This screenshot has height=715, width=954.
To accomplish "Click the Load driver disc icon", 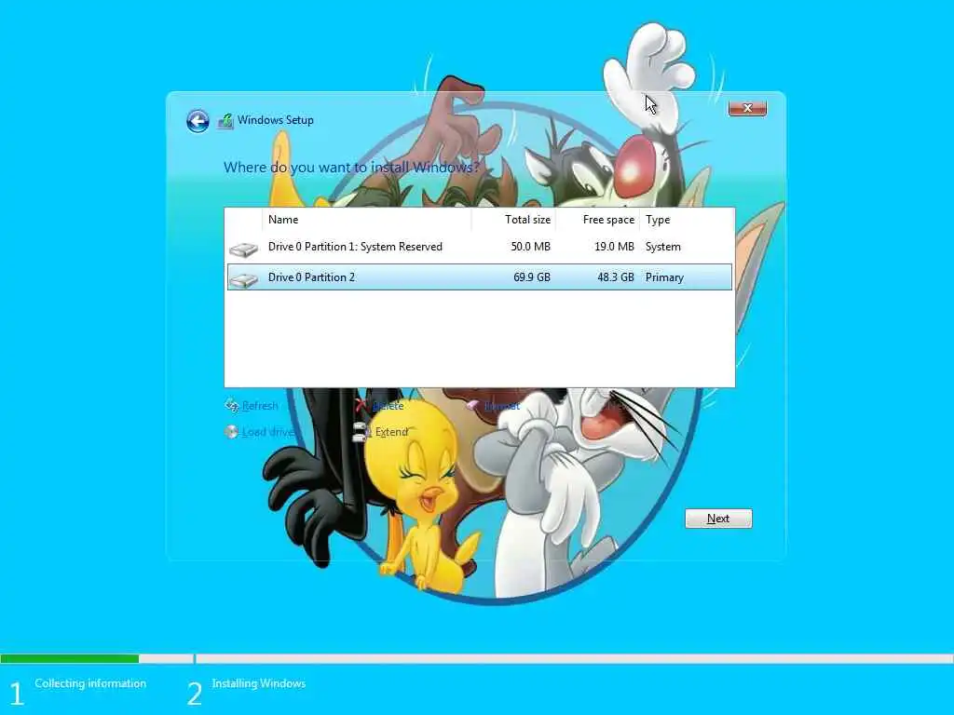I will (231, 432).
